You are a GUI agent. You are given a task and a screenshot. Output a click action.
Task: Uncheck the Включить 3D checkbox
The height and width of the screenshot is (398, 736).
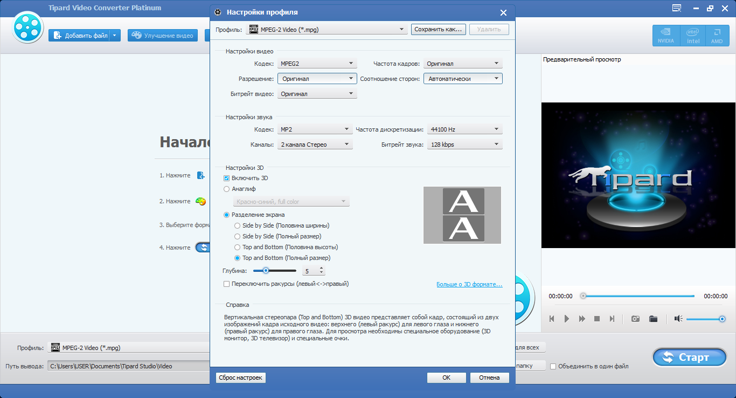pos(226,178)
